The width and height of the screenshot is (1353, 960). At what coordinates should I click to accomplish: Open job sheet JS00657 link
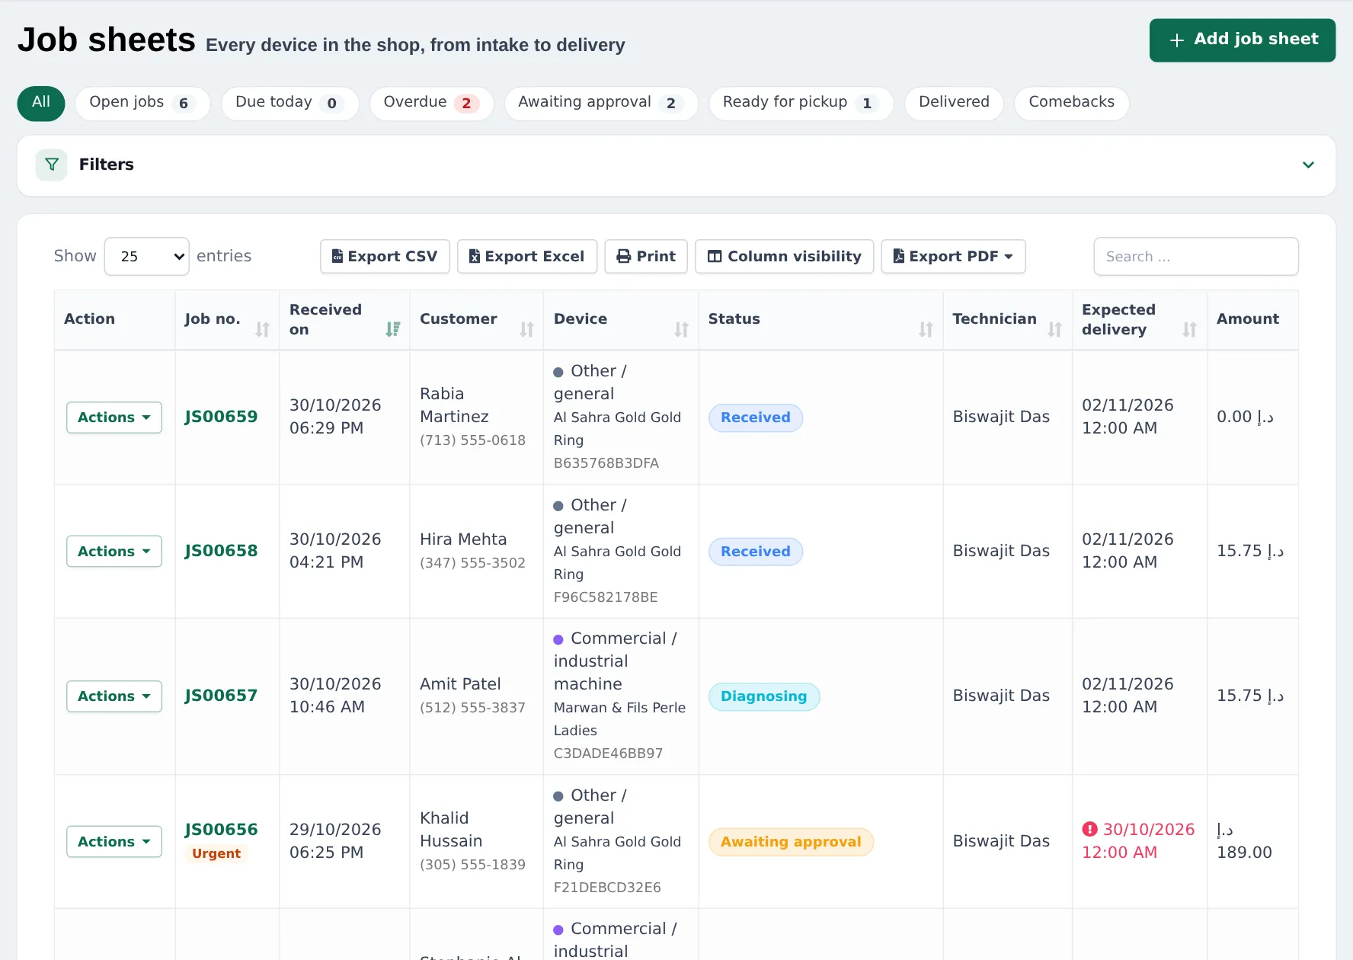pyautogui.click(x=221, y=696)
